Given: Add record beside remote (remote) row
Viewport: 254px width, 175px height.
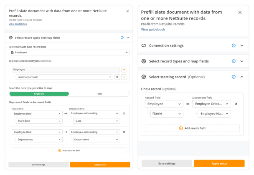Looking at the screenshot, I should [124, 77].
